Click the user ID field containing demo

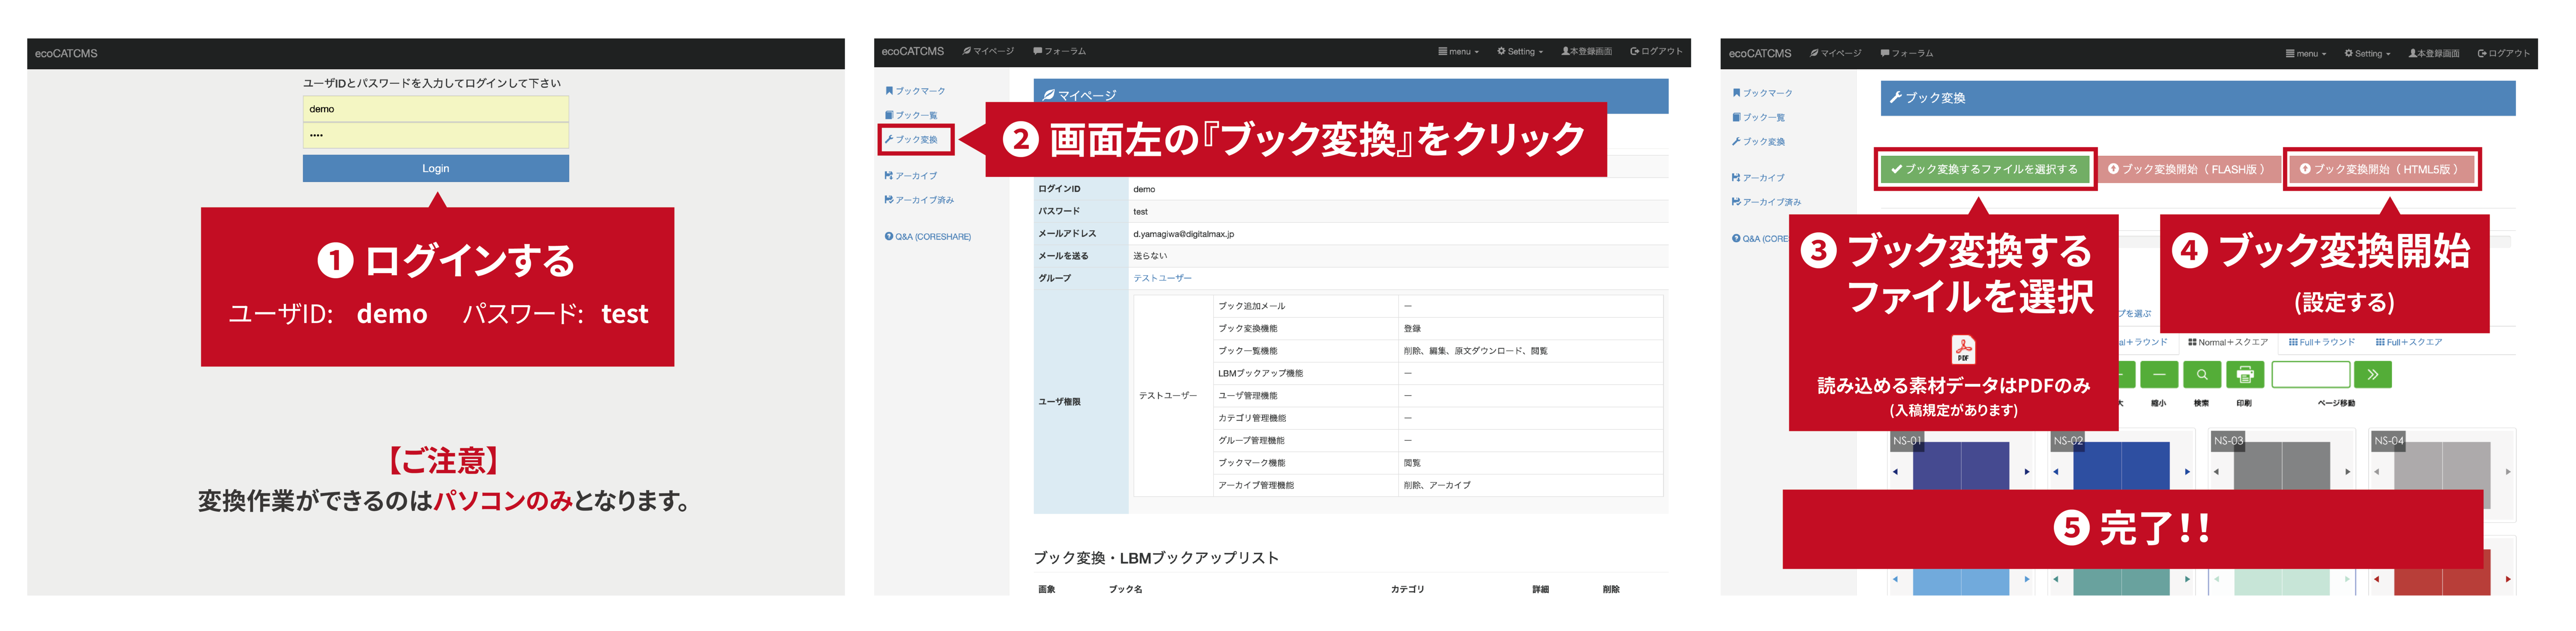tap(436, 109)
